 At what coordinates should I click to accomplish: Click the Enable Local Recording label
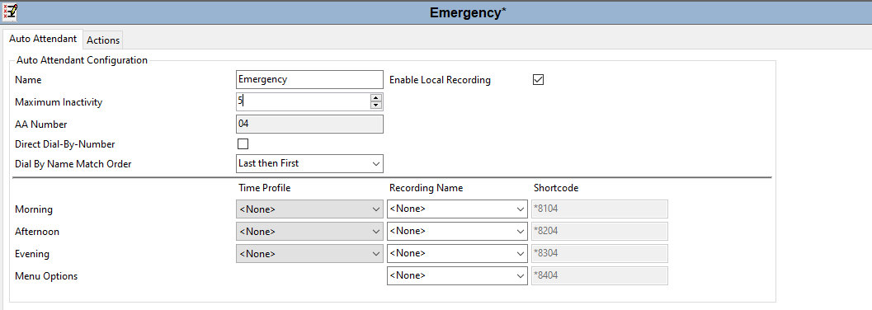[x=440, y=80]
